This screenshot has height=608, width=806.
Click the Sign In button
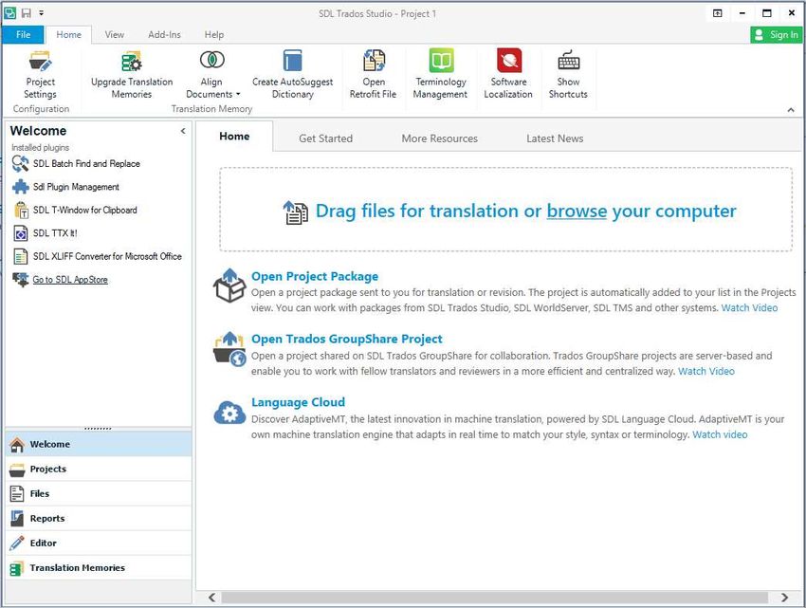click(777, 34)
